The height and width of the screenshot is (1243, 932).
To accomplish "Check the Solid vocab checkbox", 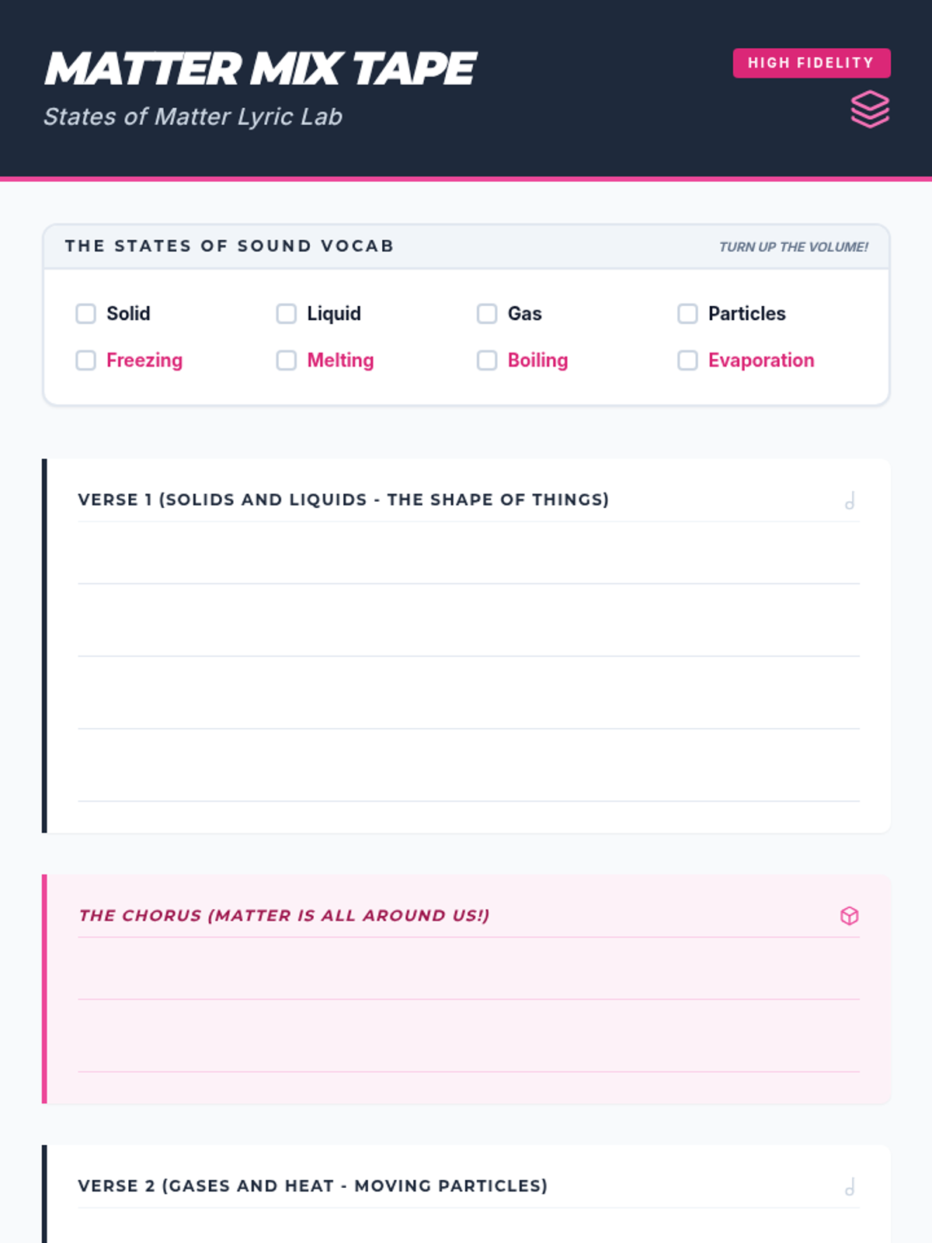I will pos(85,314).
